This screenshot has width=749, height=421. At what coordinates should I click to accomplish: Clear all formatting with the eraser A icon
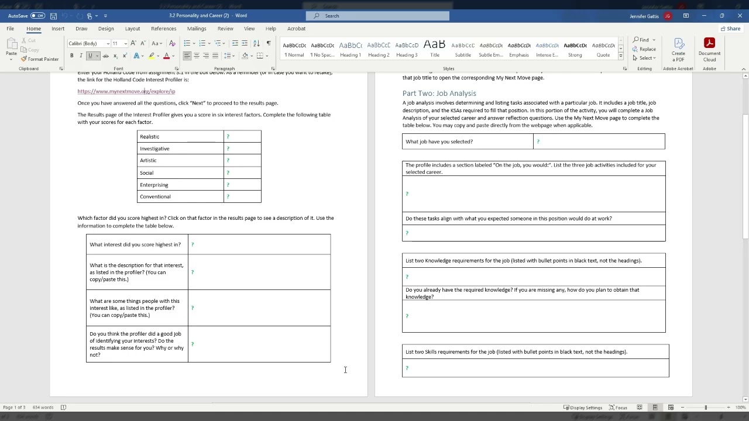point(172,43)
